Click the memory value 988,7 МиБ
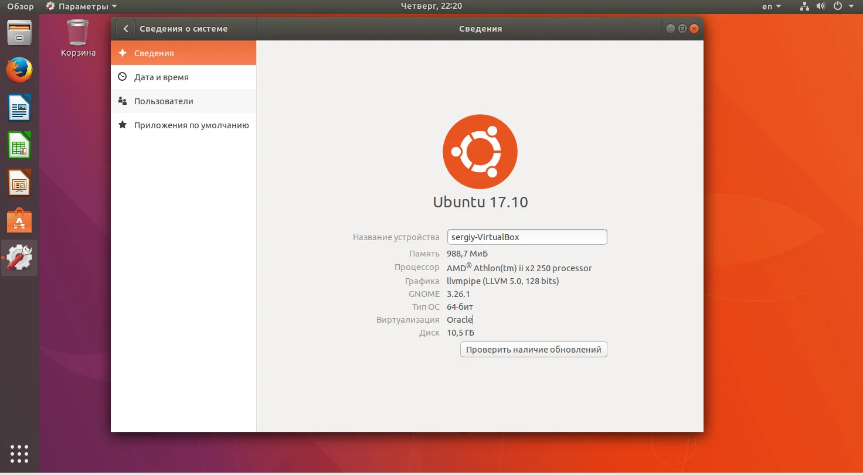This screenshot has width=863, height=475. [x=467, y=254]
